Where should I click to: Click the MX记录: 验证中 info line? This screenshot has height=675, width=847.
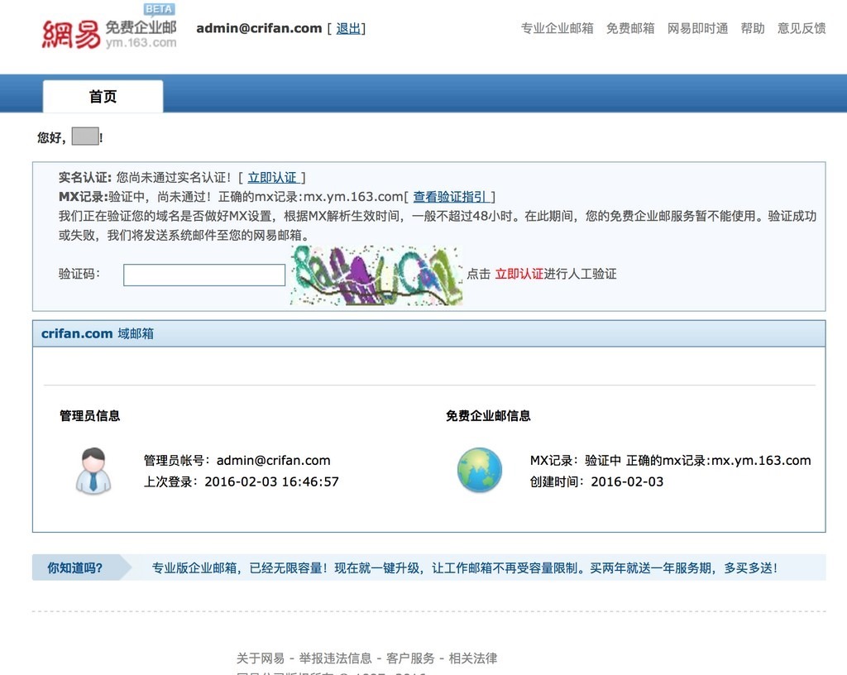pos(670,461)
